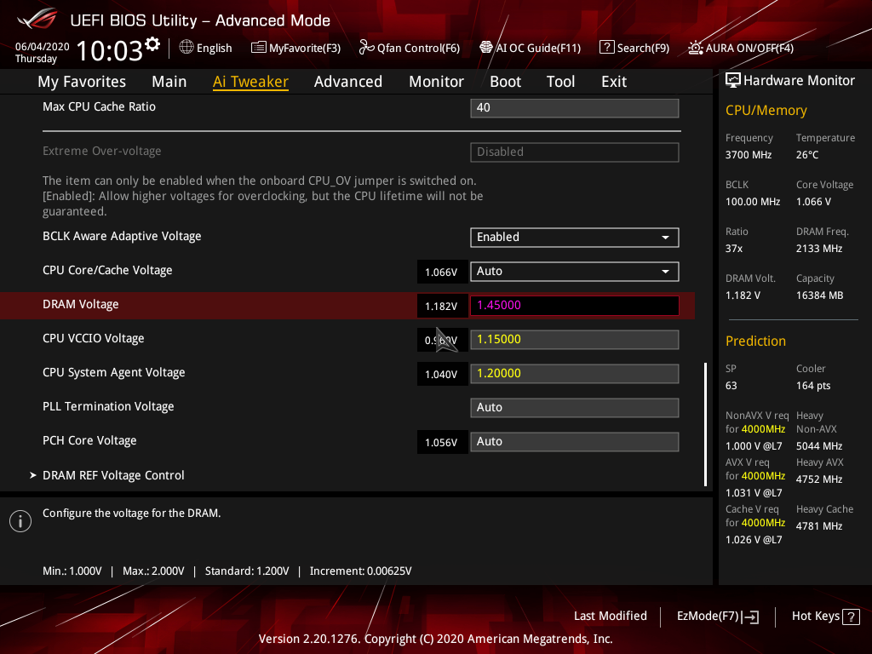The image size is (872, 654).
Task: Open BIOS Search(F9)
Action: coord(634,48)
